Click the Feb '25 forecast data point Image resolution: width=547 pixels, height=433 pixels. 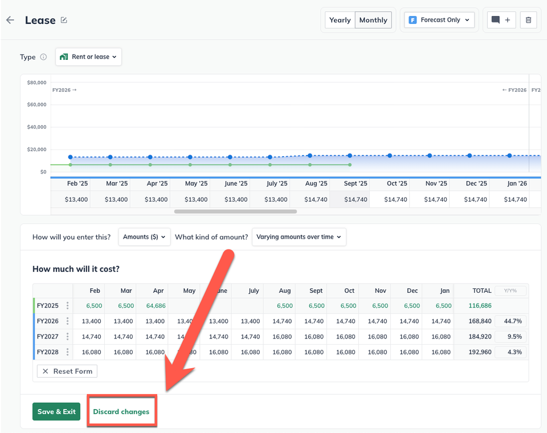(x=71, y=157)
